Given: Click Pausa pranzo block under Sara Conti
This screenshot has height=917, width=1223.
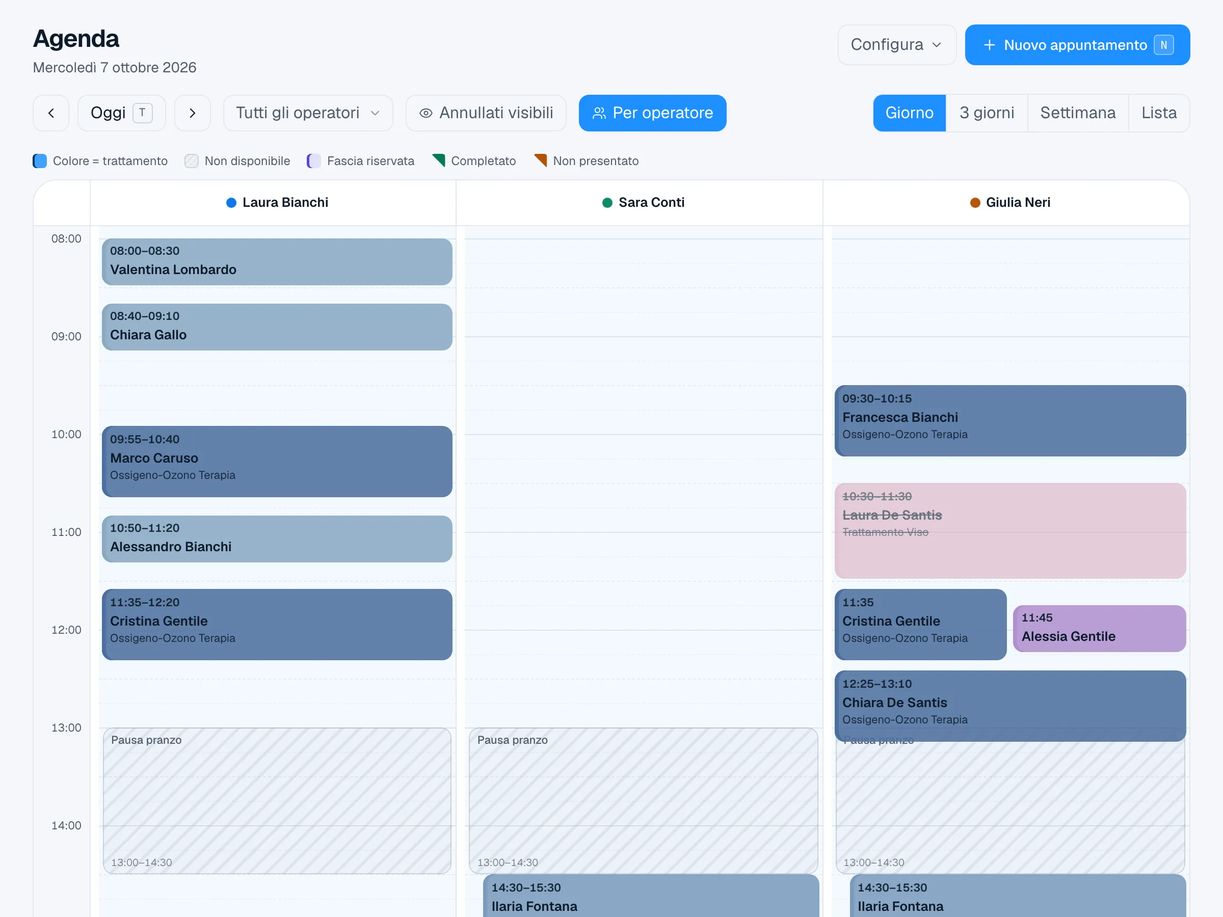Looking at the screenshot, I should (644, 801).
